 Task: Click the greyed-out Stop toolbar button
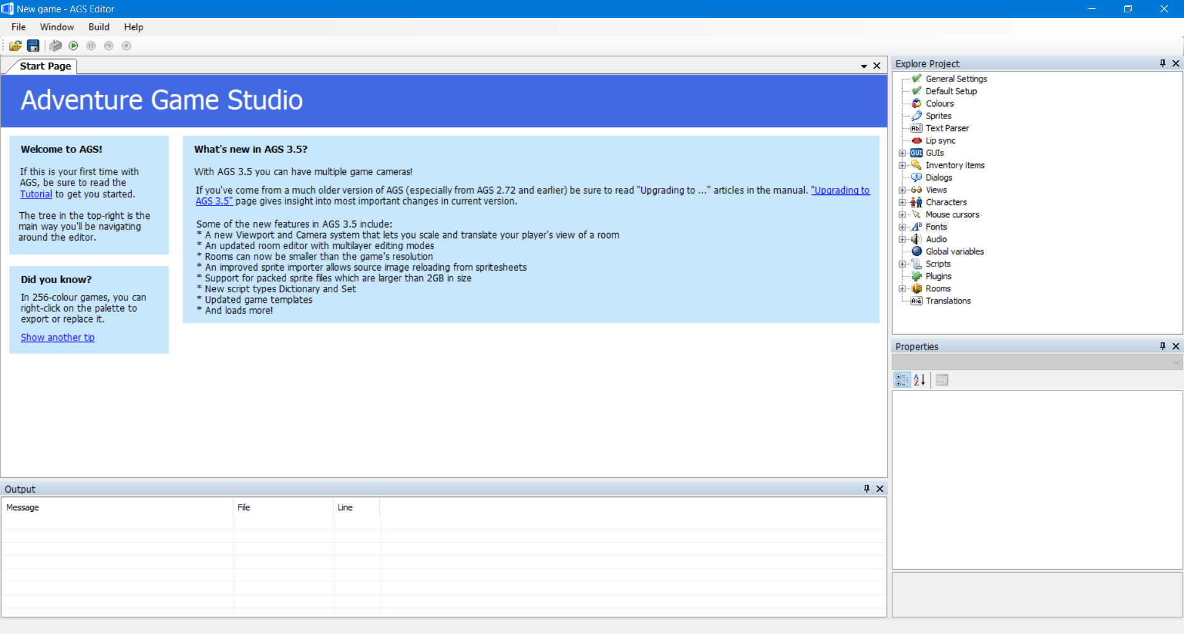(126, 46)
